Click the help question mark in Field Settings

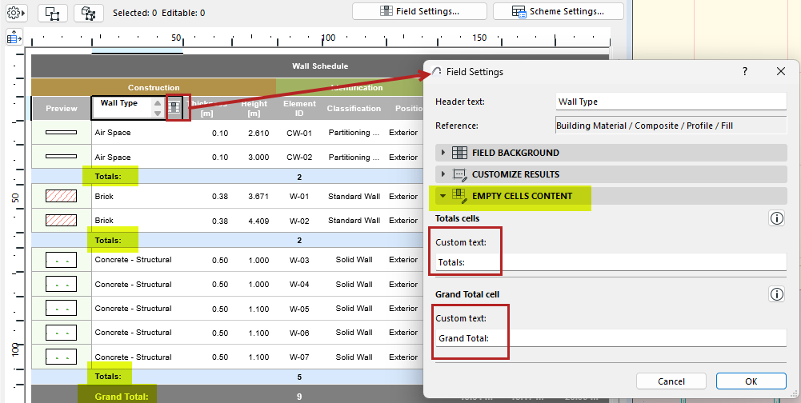(x=745, y=71)
